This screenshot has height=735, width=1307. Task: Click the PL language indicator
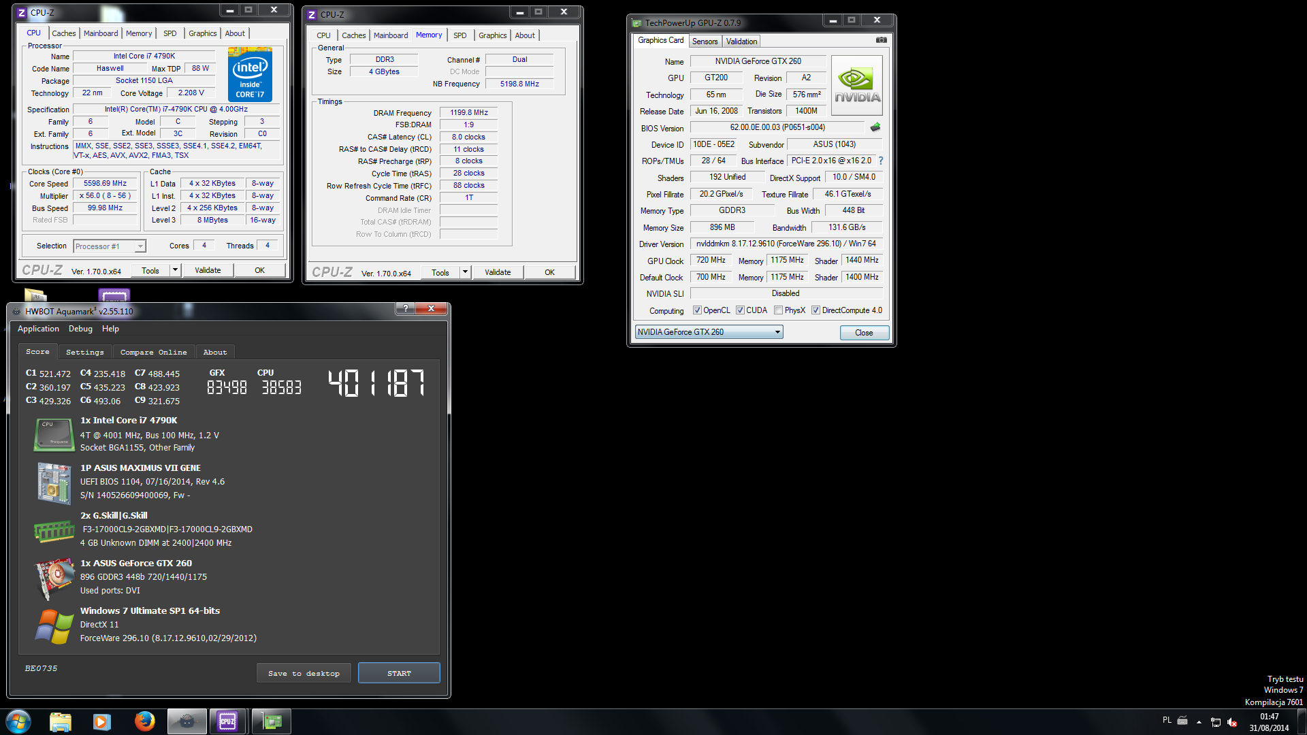[x=1167, y=719]
